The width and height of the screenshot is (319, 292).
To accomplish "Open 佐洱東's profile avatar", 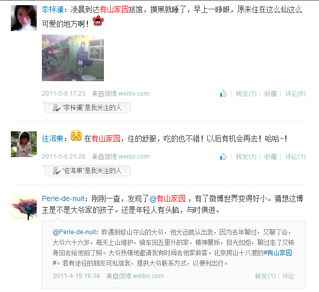I will tap(24, 144).
